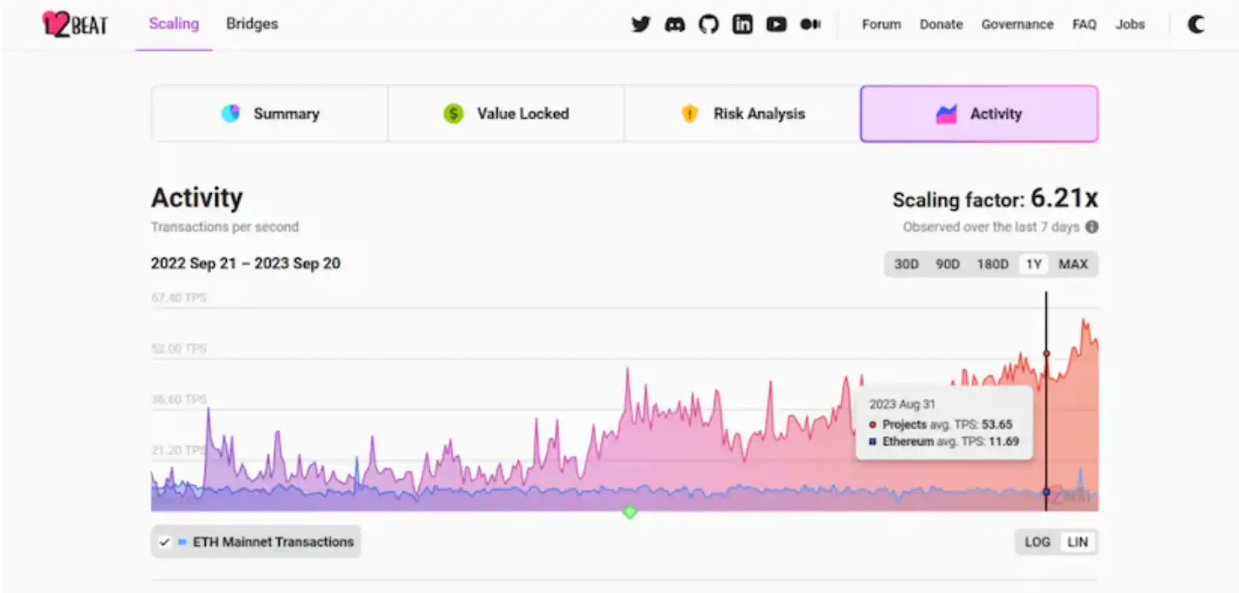This screenshot has height=593, width=1239.
Task: Toggle dark mode with moon icon
Action: click(1196, 24)
